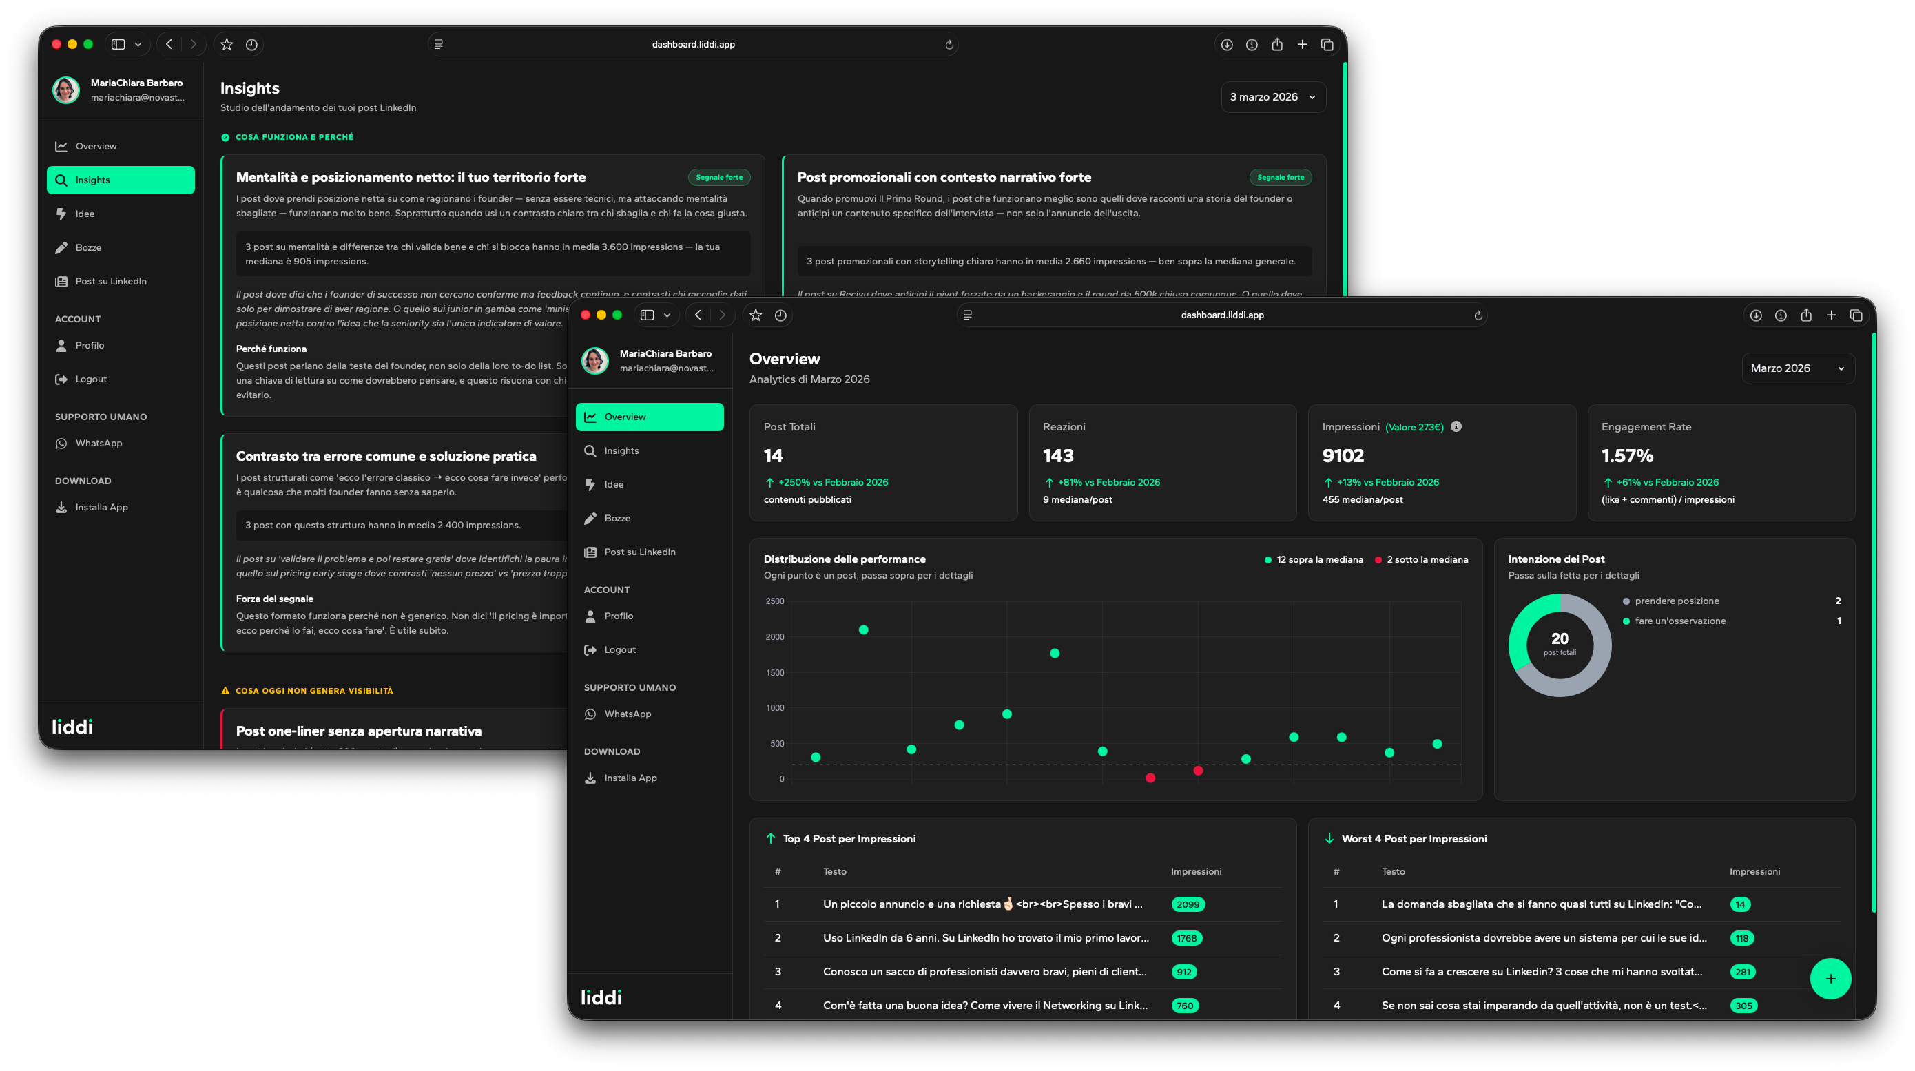1915x1071 pixels.
Task: Reload the page in front browser window
Action: tap(1478, 315)
